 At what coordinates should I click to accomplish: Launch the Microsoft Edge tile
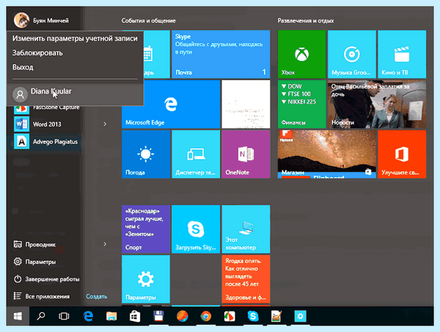[x=171, y=104]
